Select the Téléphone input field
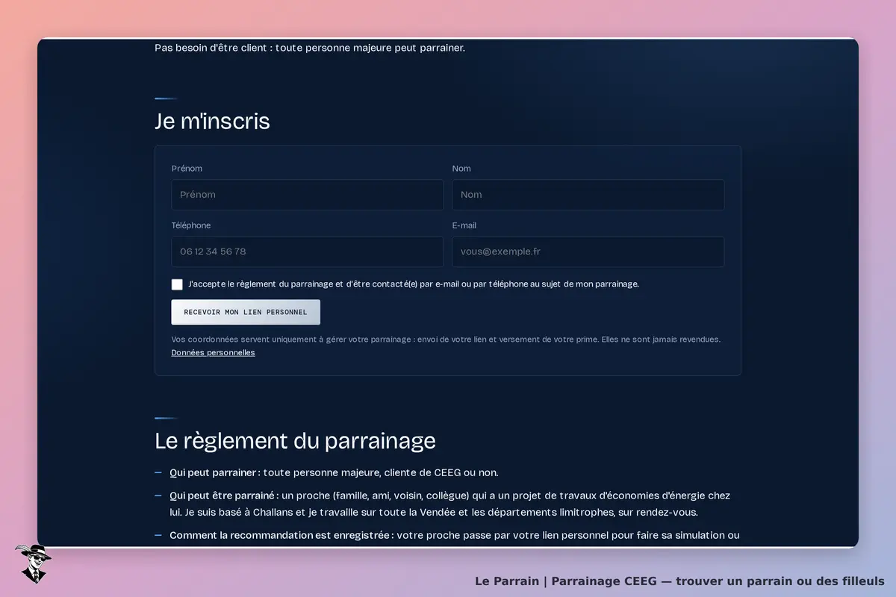This screenshot has width=896, height=597. click(x=307, y=251)
